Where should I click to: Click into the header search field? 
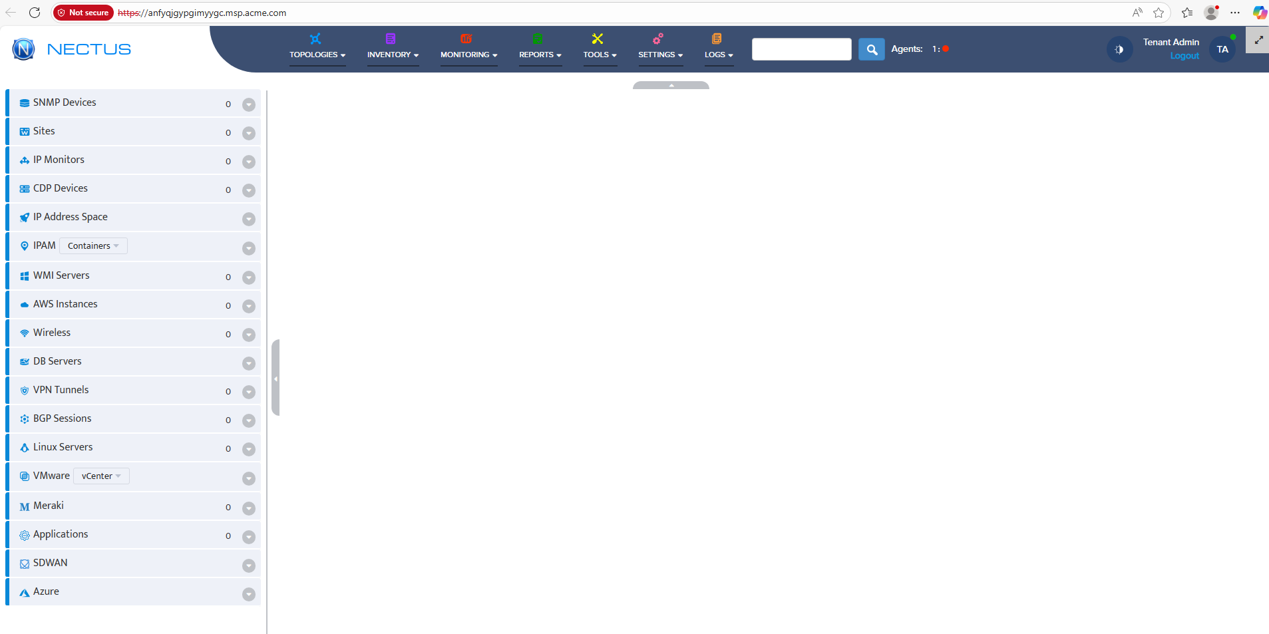tap(801, 49)
